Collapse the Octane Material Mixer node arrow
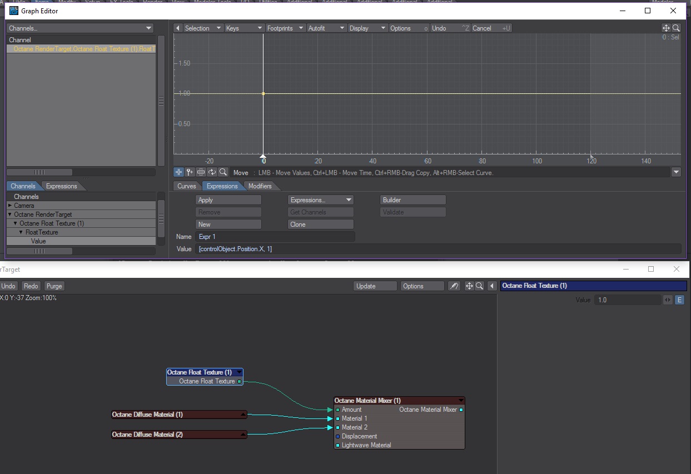The height and width of the screenshot is (474, 691). click(x=461, y=401)
